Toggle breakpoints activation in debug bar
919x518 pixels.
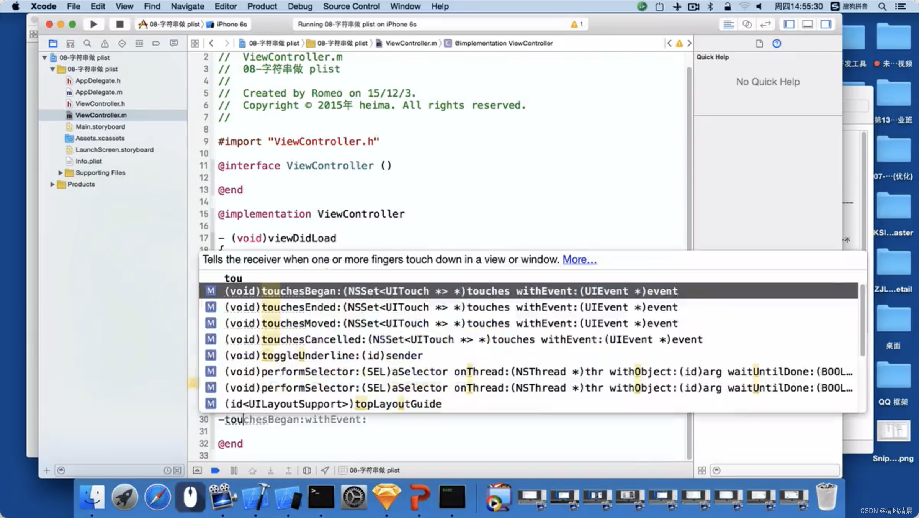[215, 470]
